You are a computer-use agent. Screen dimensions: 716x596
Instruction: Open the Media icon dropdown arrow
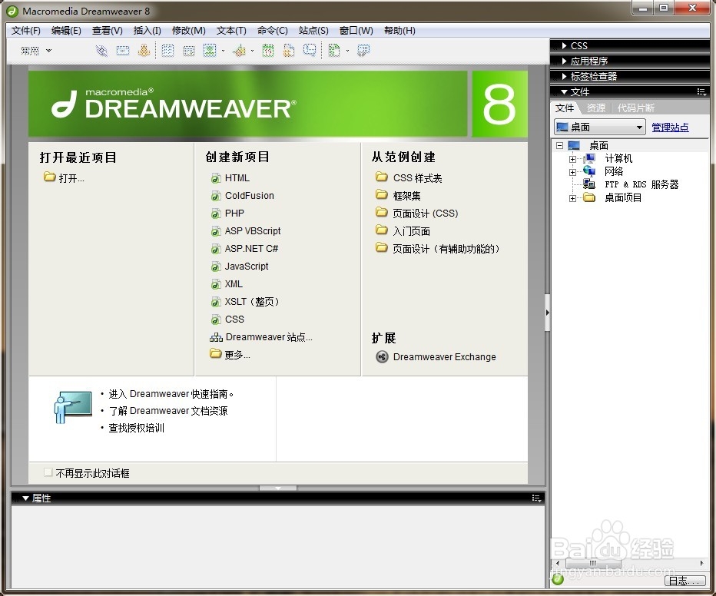[x=253, y=51]
